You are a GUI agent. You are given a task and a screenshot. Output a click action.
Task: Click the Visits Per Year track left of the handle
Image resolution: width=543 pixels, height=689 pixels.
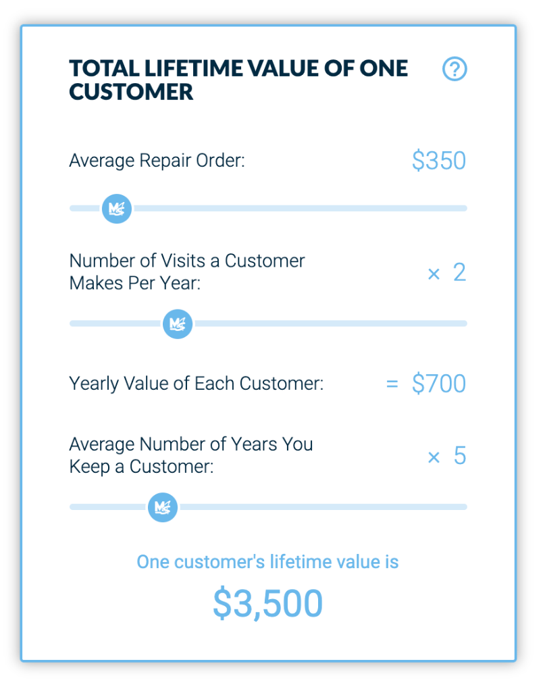[x=115, y=324]
